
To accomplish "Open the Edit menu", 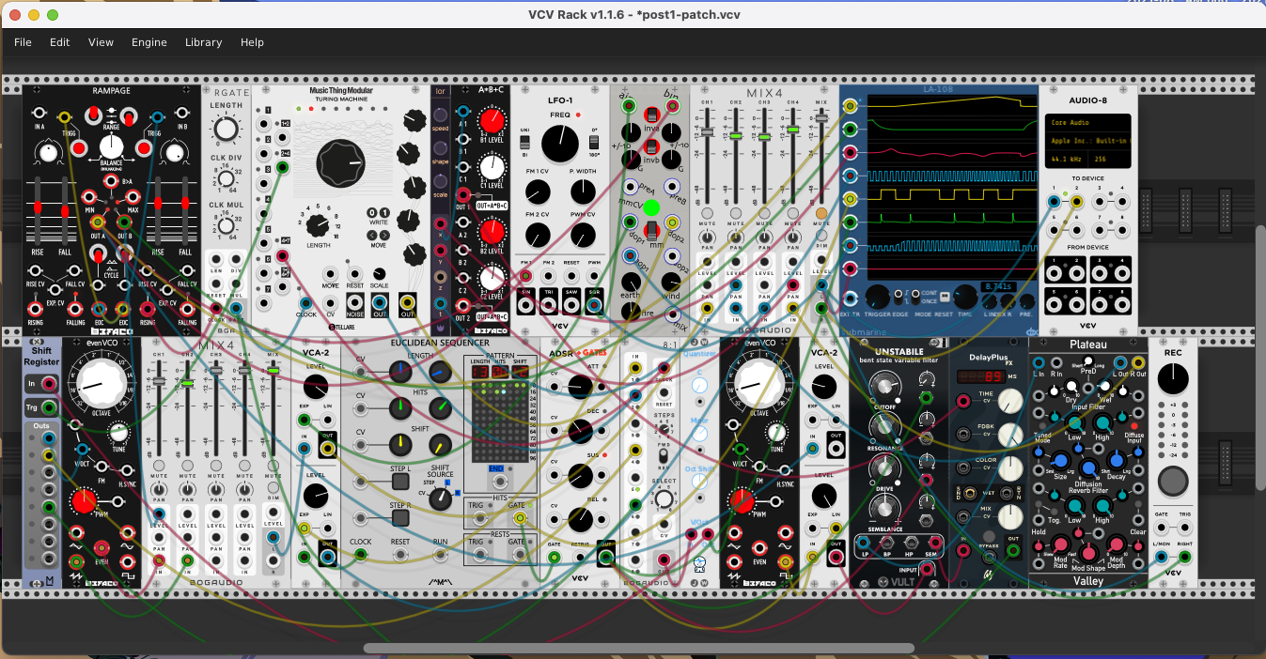I will pyautogui.click(x=60, y=42).
